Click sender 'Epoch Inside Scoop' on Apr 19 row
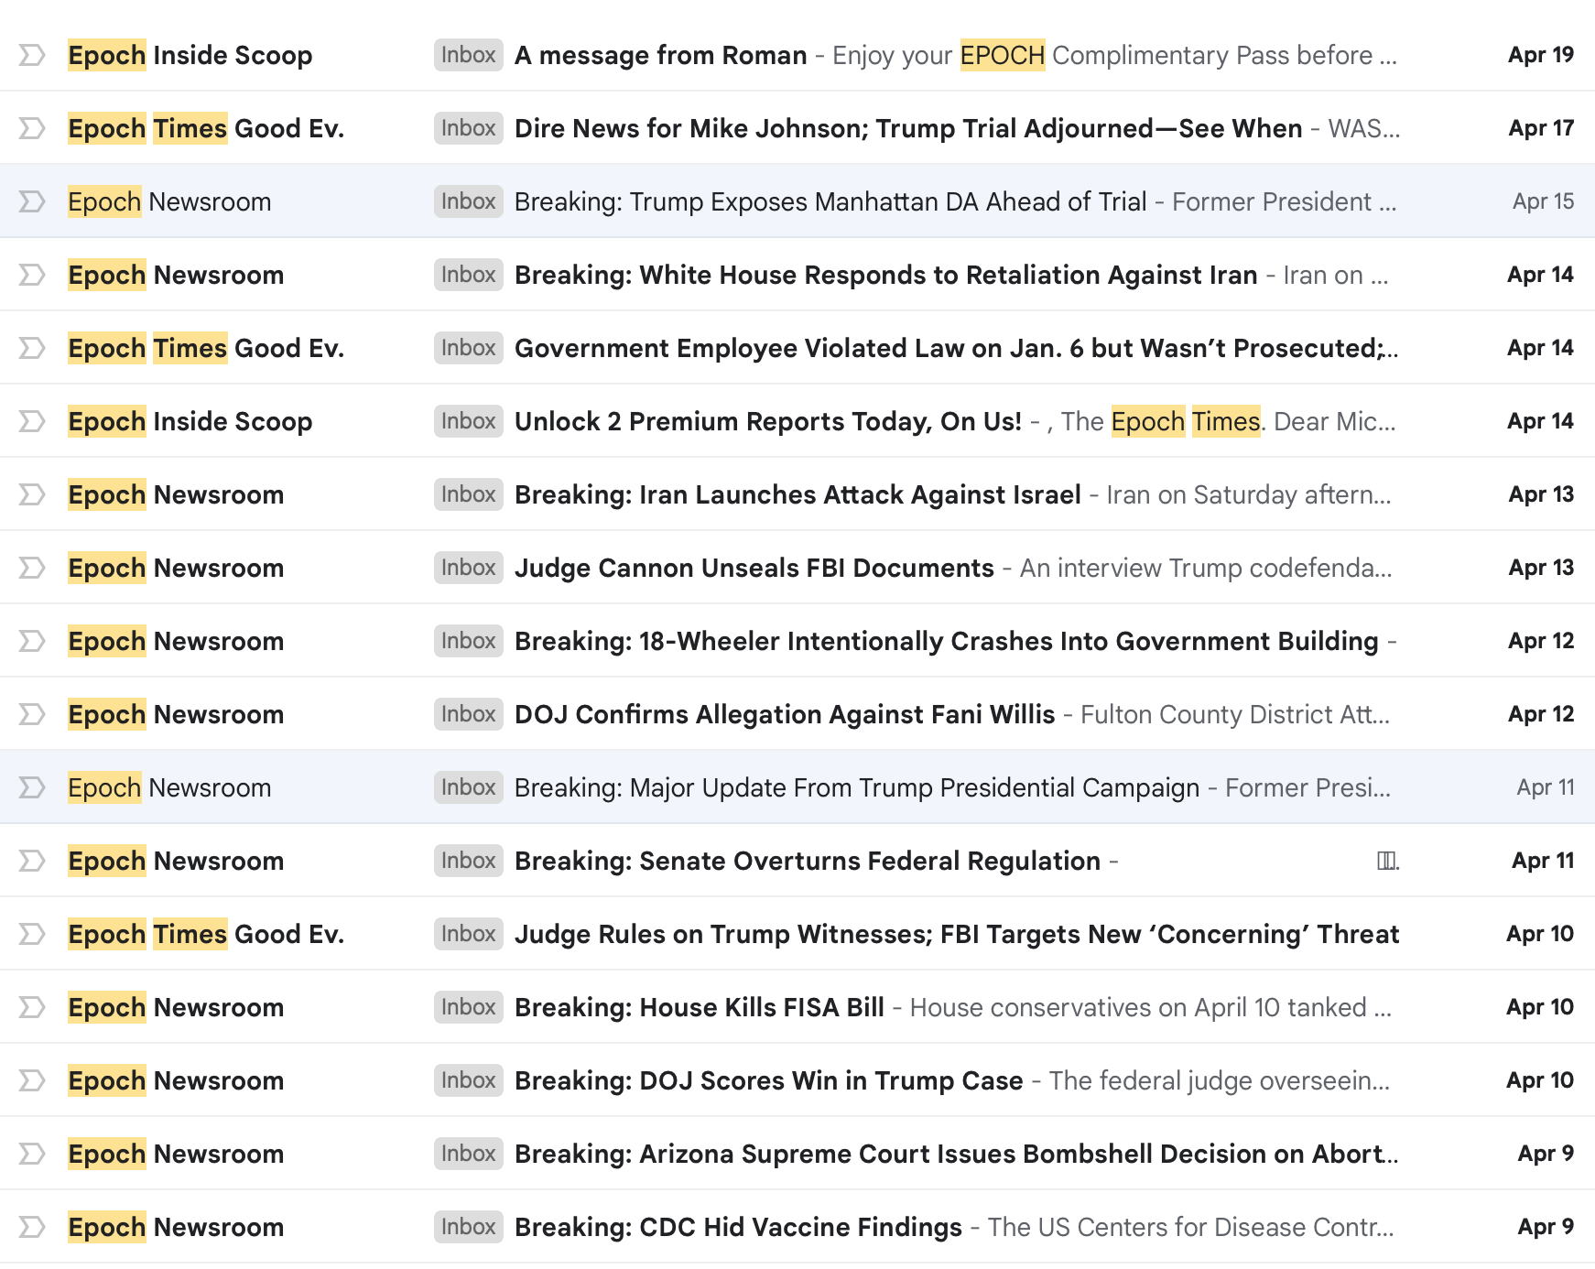Screen dimensions: 1595x1269 [x=190, y=55]
